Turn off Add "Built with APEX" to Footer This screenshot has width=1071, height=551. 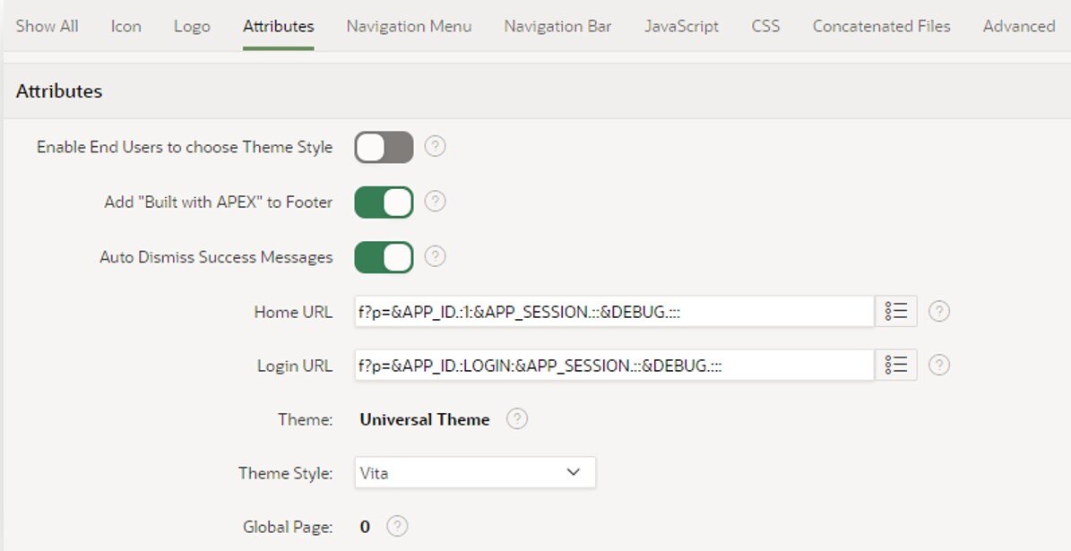coord(384,202)
